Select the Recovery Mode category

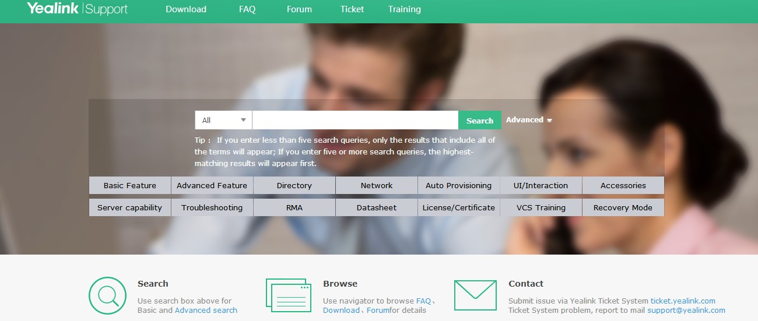pos(623,207)
